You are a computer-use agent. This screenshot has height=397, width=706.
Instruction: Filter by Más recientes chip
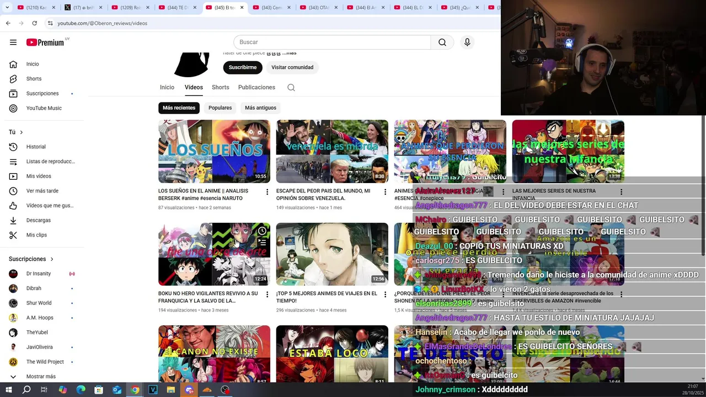tap(179, 108)
